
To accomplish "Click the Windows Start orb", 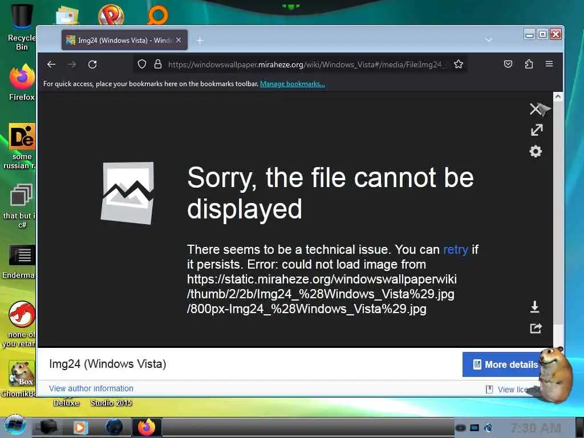I will (x=15, y=424).
